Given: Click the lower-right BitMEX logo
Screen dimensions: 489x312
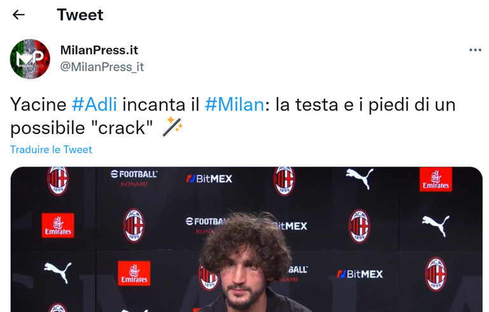Looking at the screenshot, I should [360, 274].
